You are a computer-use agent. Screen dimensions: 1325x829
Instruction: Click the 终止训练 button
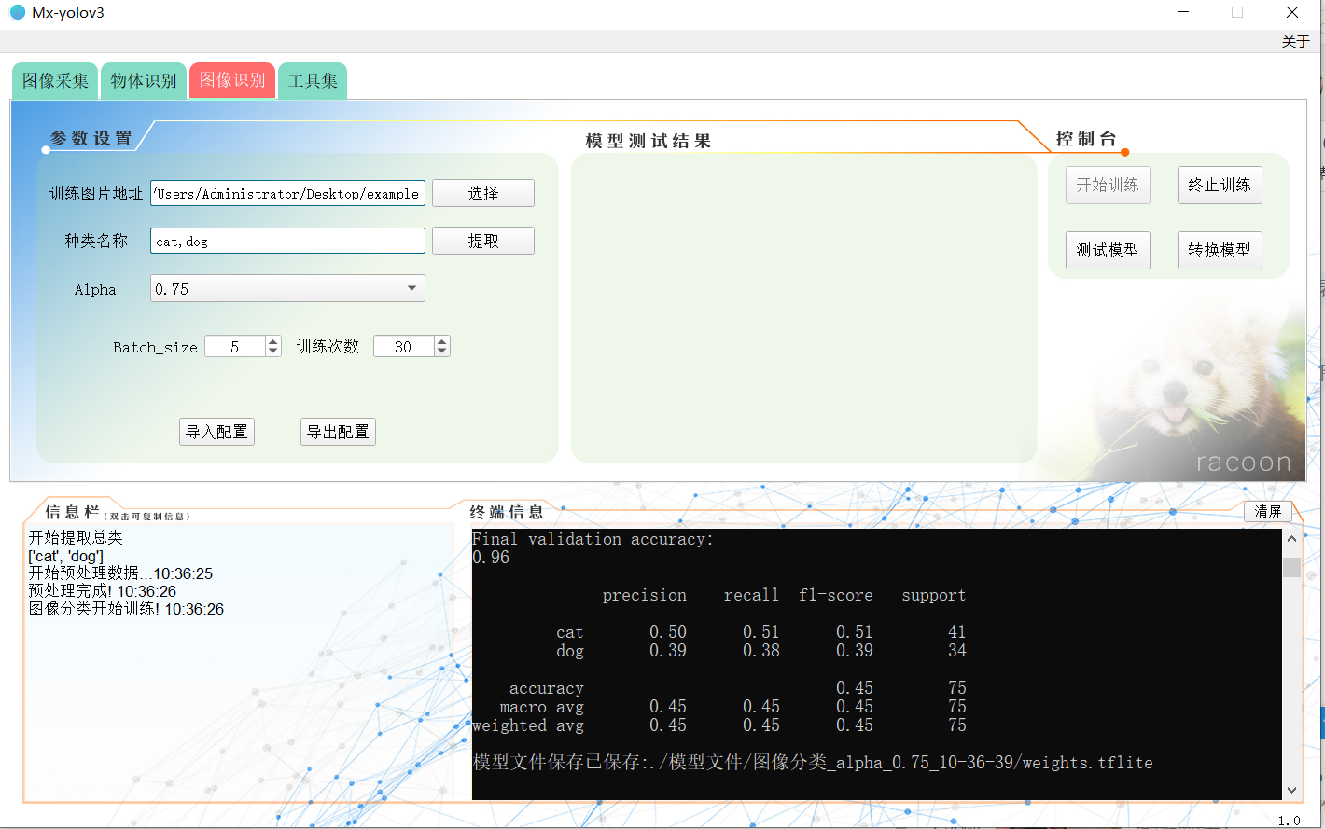[x=1220, y=185]
